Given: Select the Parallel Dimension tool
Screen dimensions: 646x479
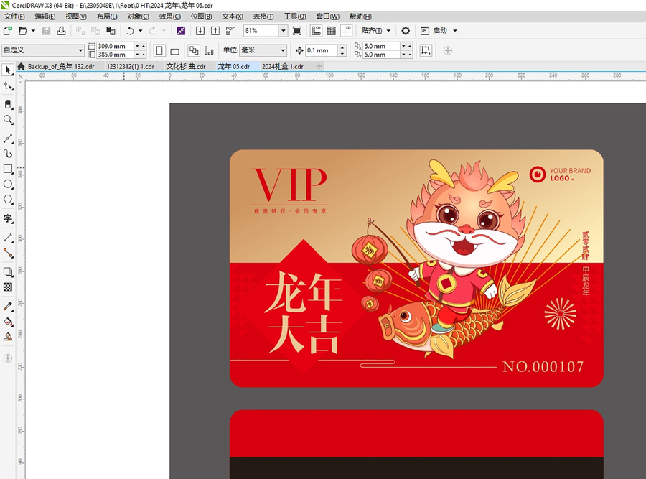Looking at the screenshot, I should point(8,238).
